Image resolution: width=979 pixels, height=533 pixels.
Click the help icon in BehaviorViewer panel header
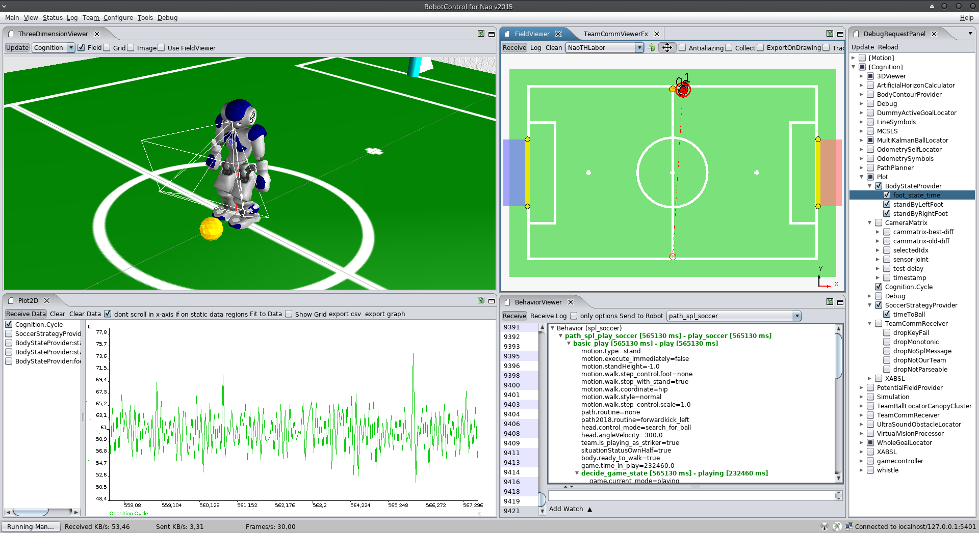[830, 302]
